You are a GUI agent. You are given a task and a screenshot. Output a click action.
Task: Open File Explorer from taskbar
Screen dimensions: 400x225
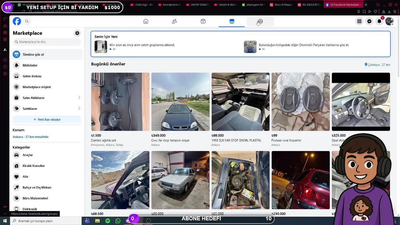pos(97,221)
